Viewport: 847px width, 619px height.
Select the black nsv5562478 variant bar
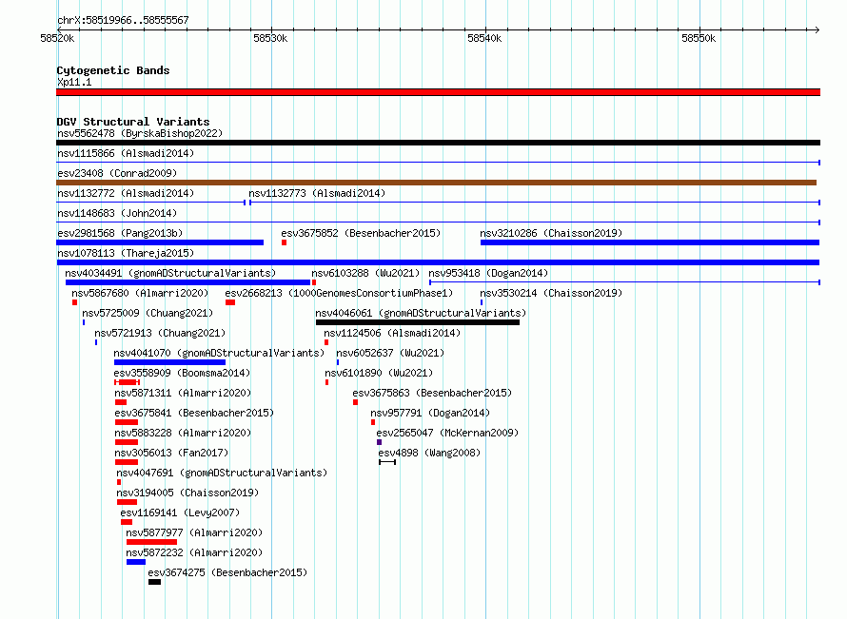click(438, 143)
